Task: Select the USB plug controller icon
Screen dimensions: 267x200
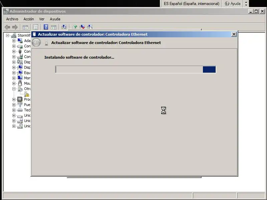Action: tap(20, 51)
